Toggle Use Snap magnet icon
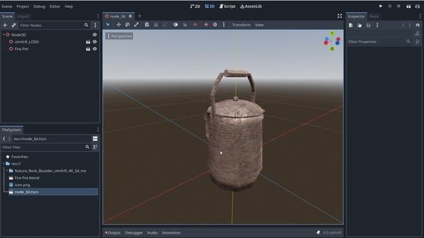The height and width of the screenshot is (238, 424). tap(185, 25)
